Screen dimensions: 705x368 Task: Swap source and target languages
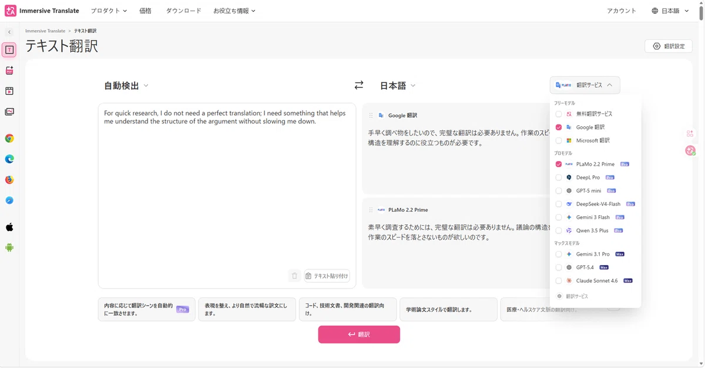(359, 85)
